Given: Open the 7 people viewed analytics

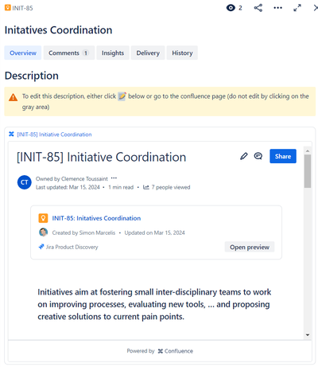Looking at the screenshot, I should tap(171, 187).
